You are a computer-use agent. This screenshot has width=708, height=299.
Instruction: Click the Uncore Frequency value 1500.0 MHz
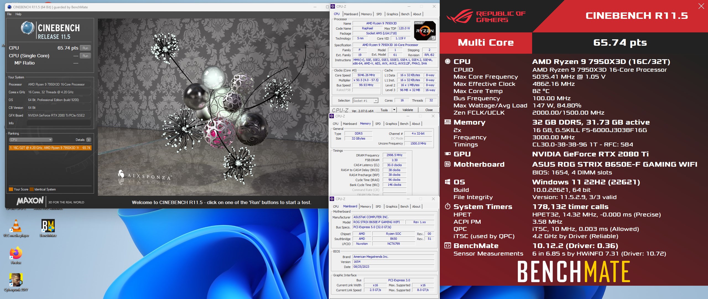pos(418,143)
